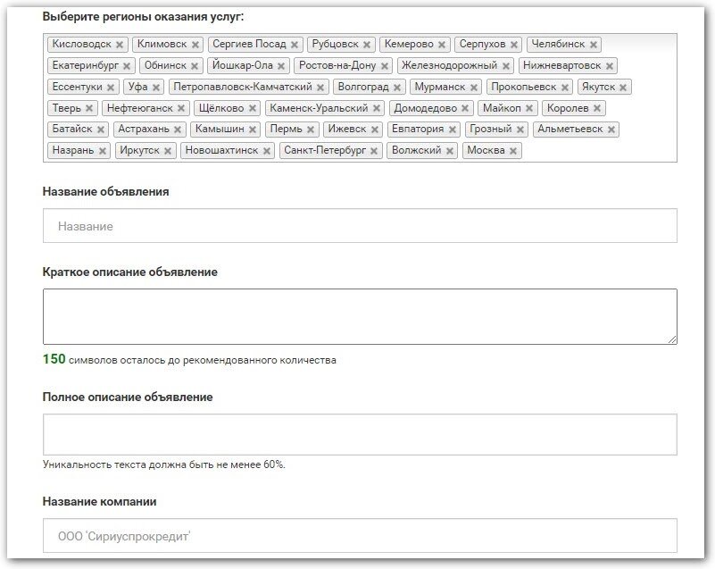This screenshot has height=569, width=715.
Task: Delete the Королев tag
Action: tap(597, 109)
